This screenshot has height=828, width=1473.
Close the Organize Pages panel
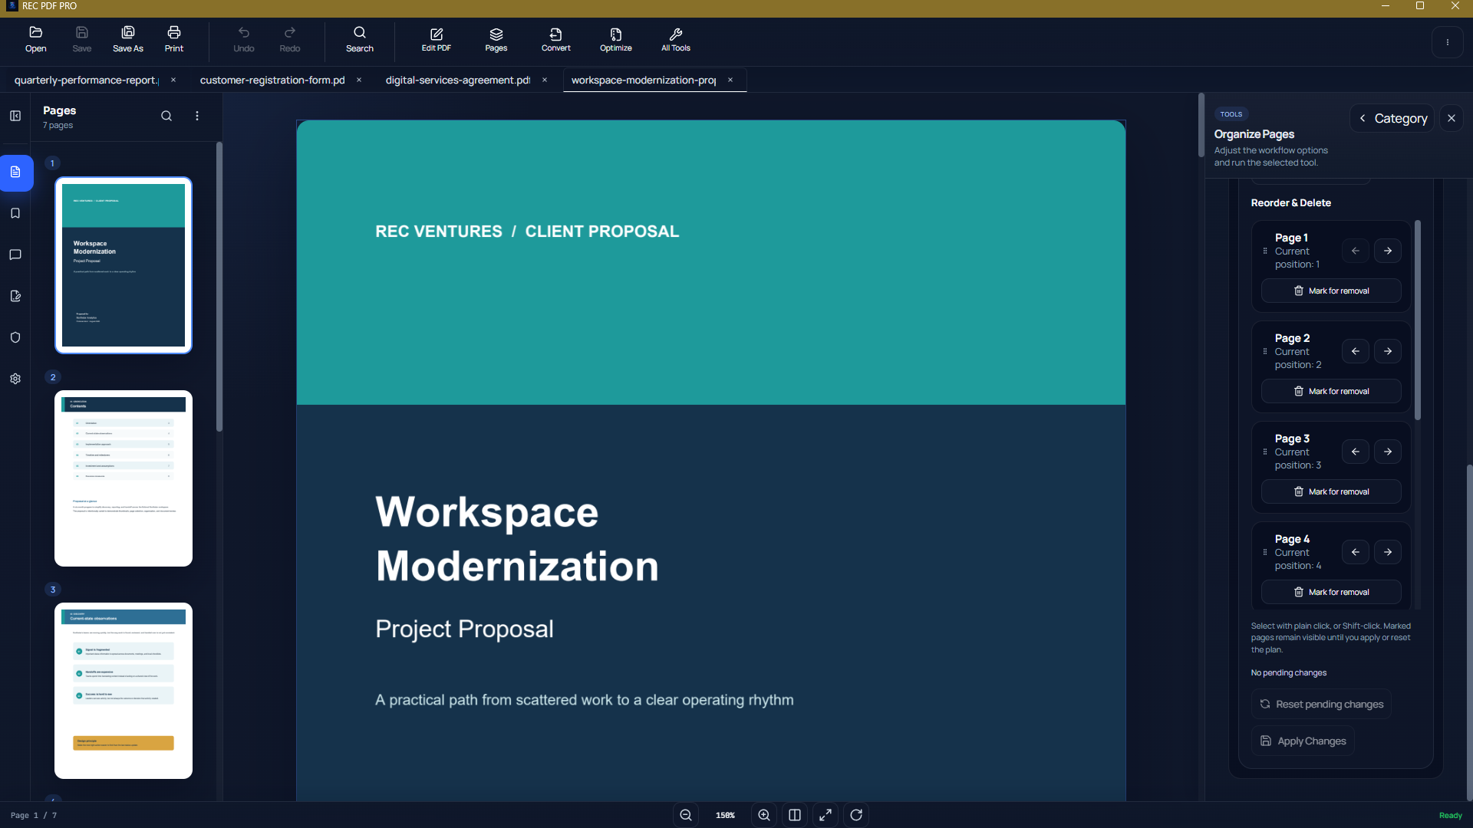(x=1452, y=118)
